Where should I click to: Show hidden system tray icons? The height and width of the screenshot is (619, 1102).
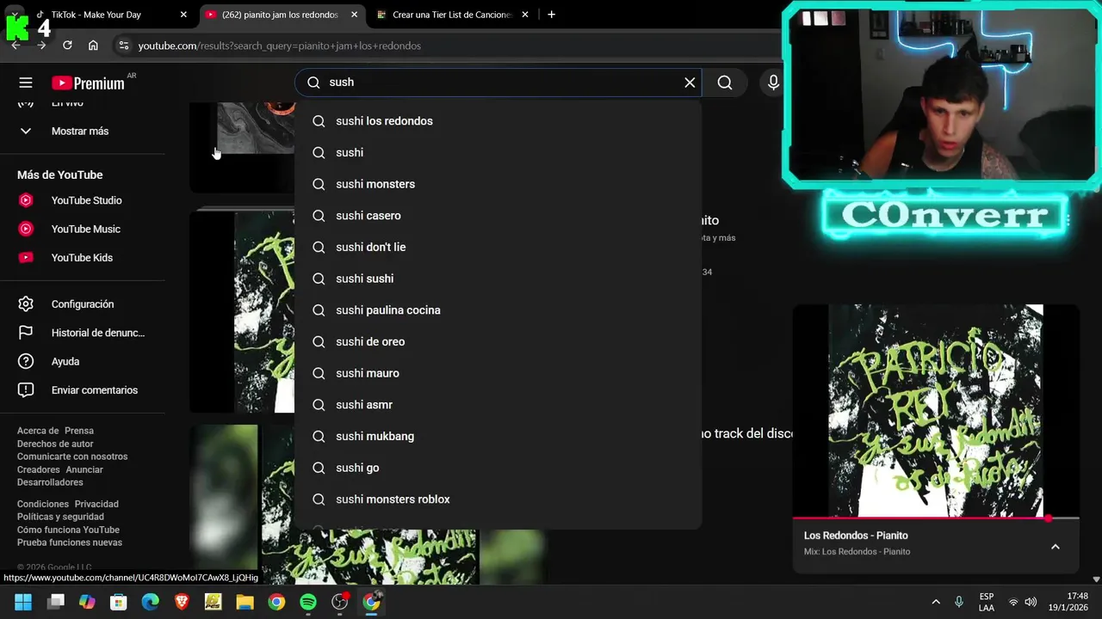[936, 602]
